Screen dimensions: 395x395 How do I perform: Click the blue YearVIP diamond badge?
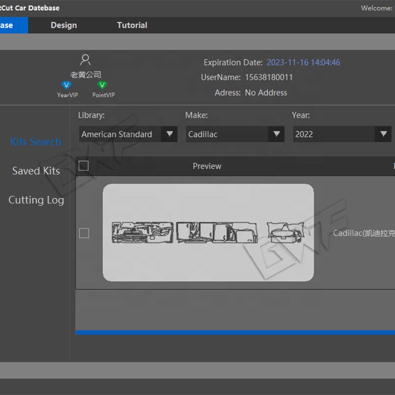click(x=67, y=85)
